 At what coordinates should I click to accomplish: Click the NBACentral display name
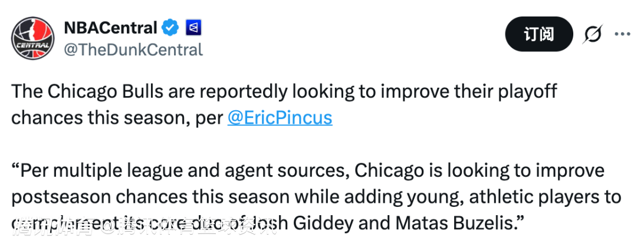[x=110, y=27]
